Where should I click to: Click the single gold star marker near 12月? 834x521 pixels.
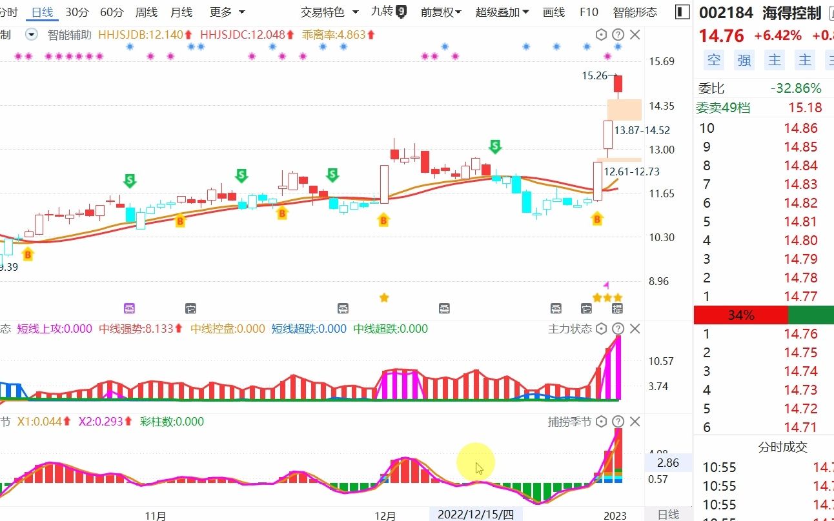point(384,297)
